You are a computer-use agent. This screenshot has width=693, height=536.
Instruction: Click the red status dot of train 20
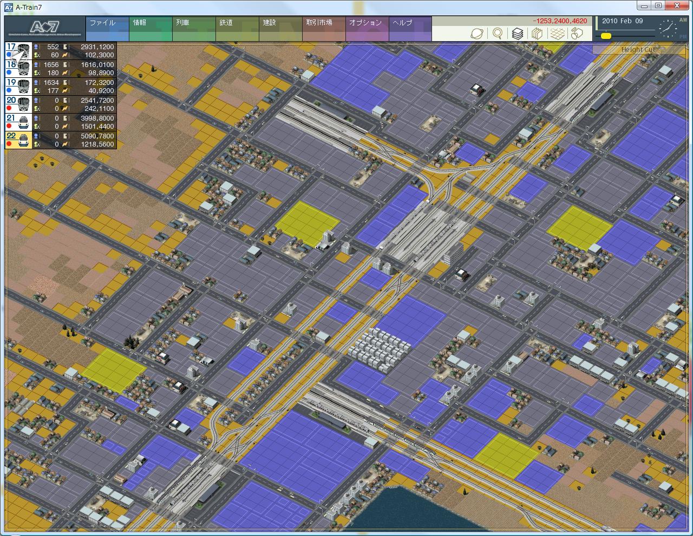[x=9, y=108]
